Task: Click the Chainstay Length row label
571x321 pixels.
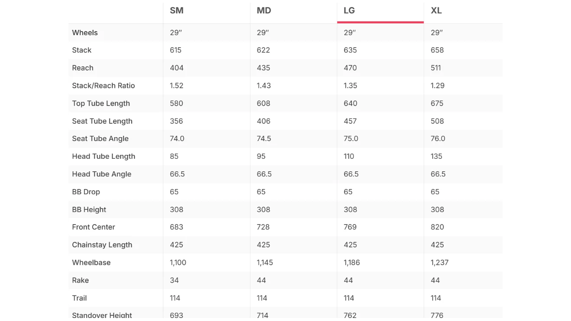Action: coord(102,245)
